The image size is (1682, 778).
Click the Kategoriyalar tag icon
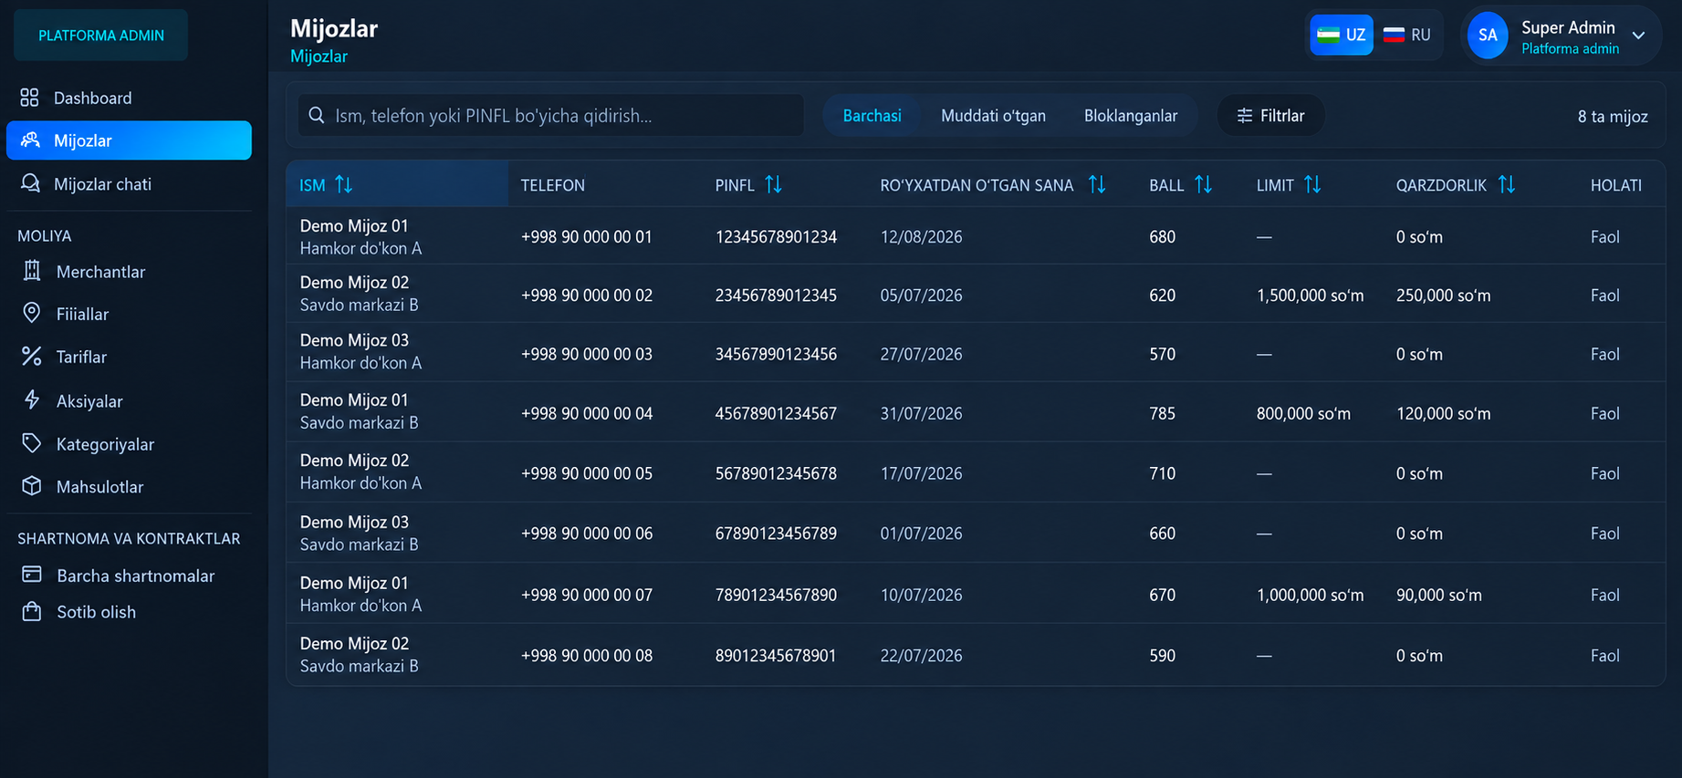pos(32,443)
